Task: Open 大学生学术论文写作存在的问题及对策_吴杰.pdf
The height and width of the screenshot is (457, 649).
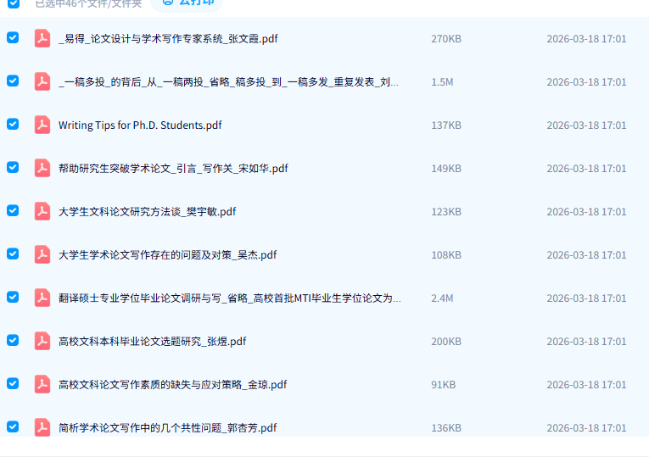Action: pos(168,254)
